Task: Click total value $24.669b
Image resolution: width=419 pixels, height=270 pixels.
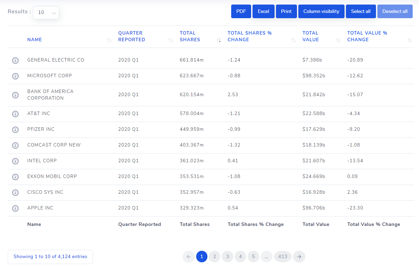Action: tap(314, 176)
